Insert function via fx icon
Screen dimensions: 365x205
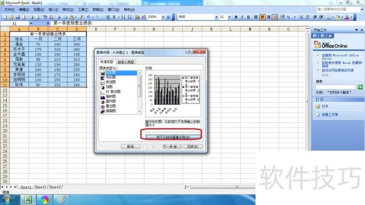48,23
